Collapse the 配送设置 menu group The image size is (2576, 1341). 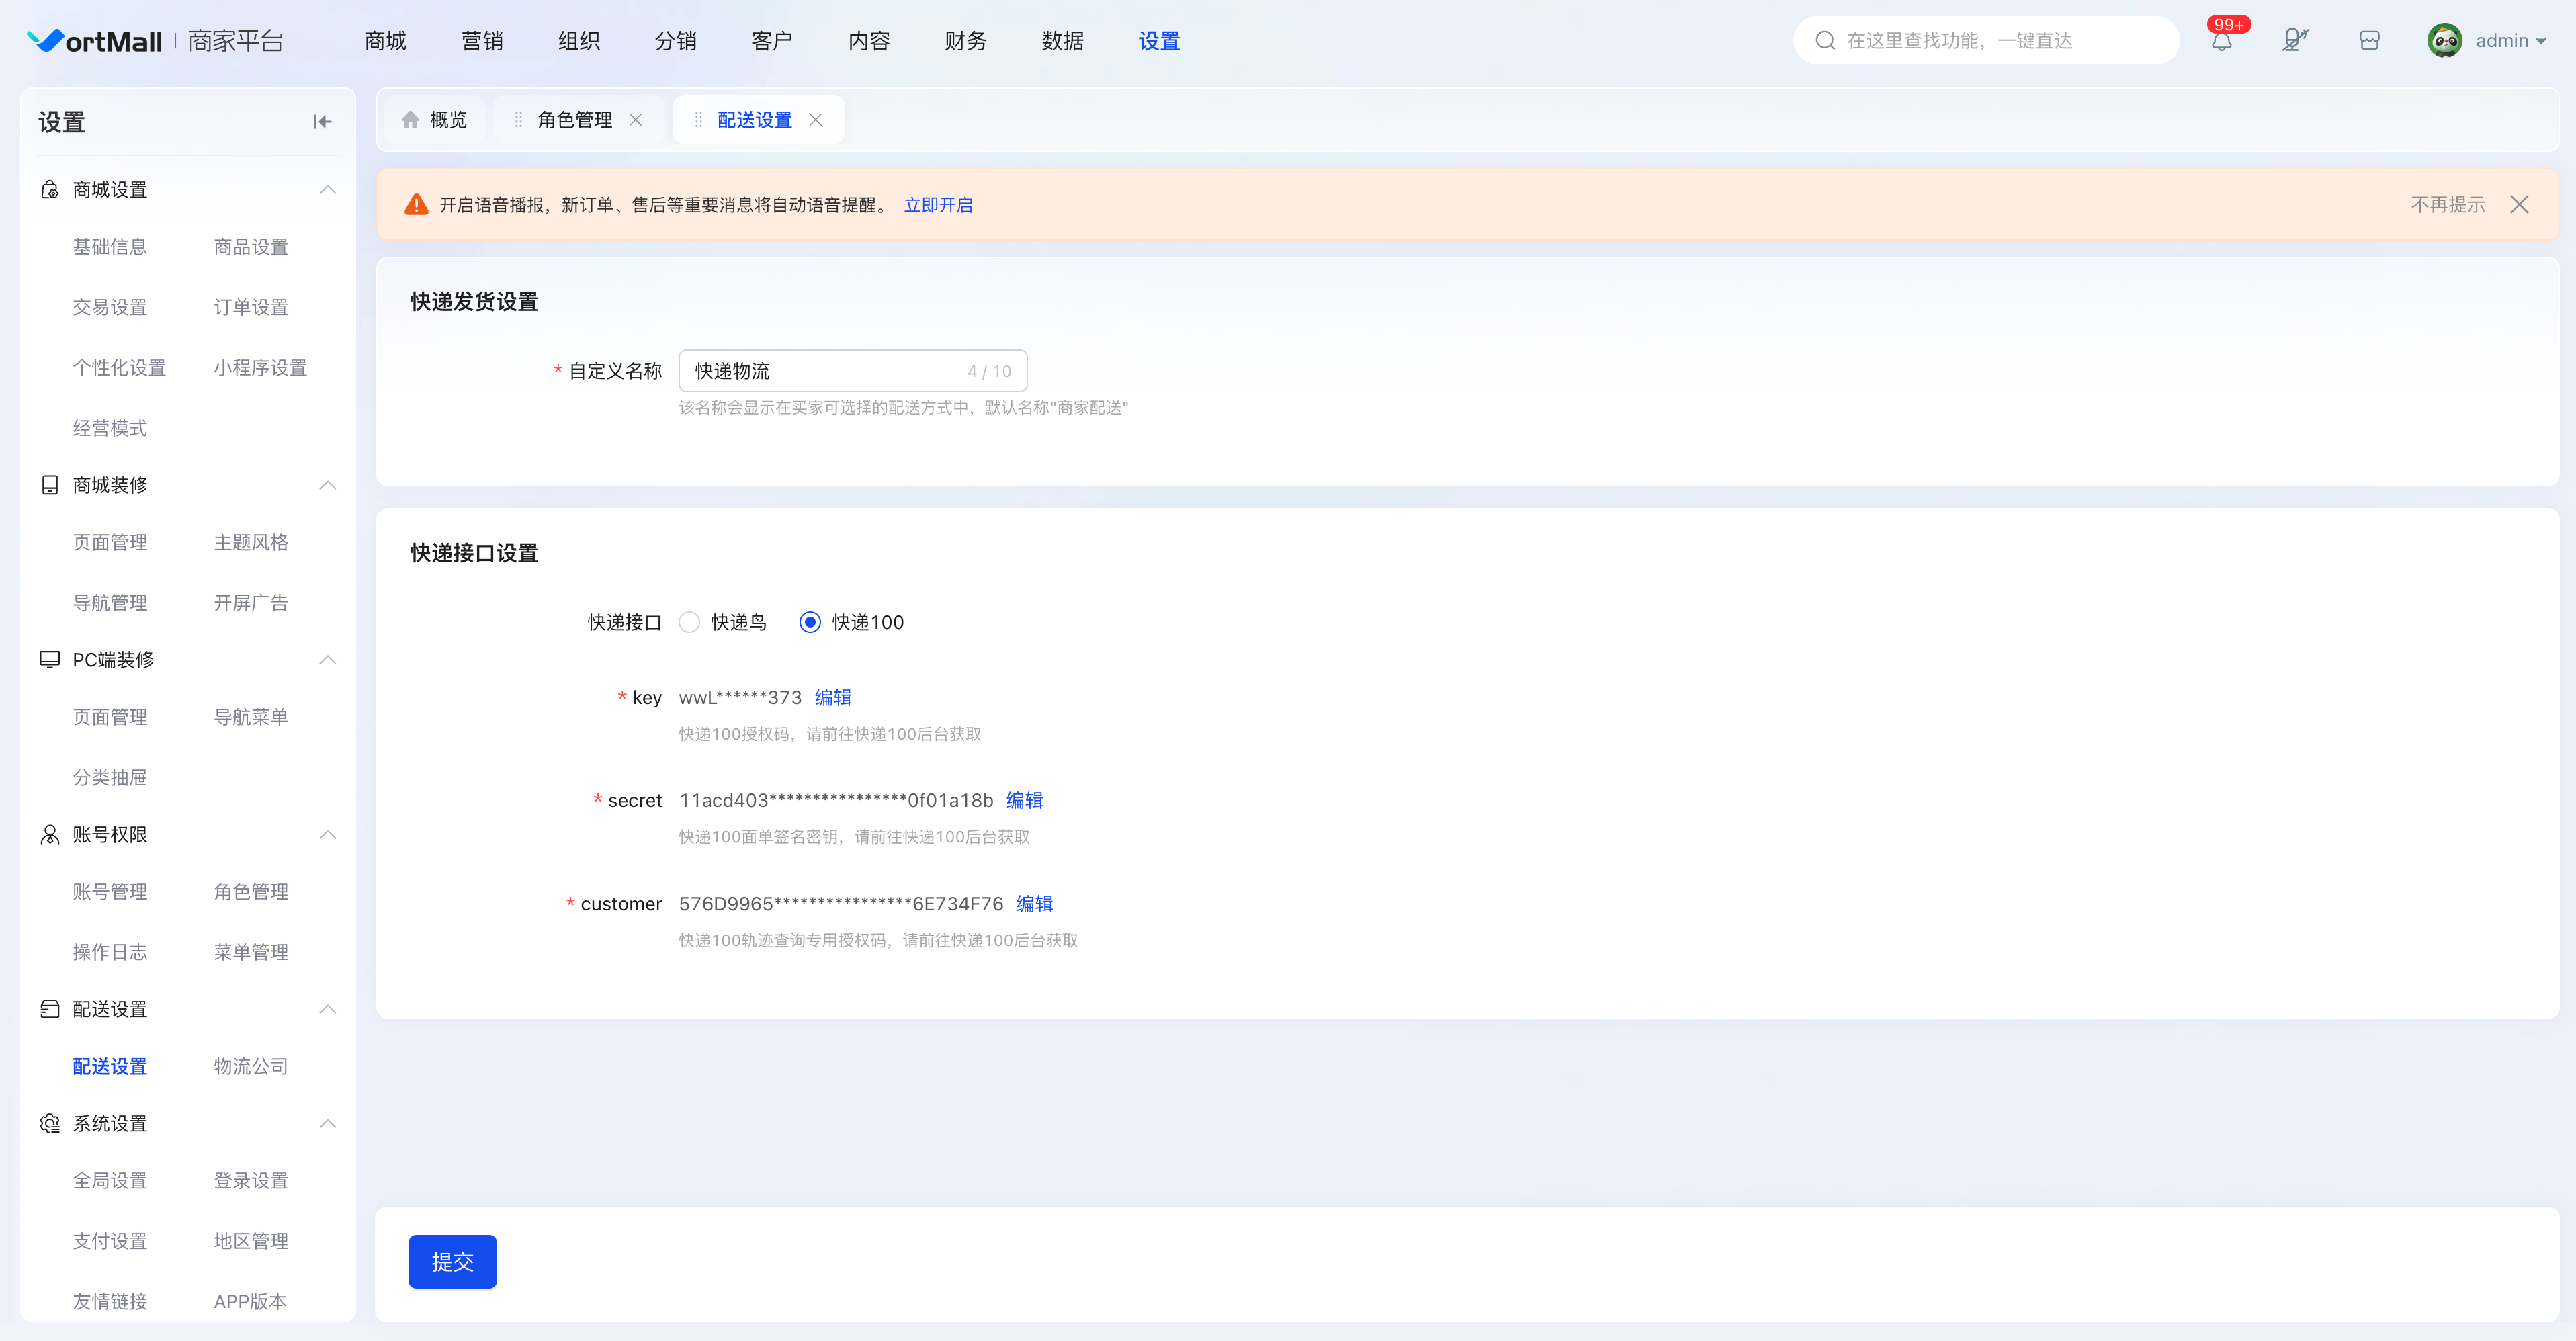click(327, 1009)
